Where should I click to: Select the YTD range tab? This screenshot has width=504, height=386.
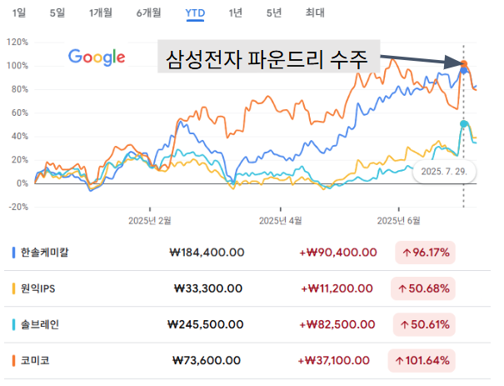[x=195, y=13]
